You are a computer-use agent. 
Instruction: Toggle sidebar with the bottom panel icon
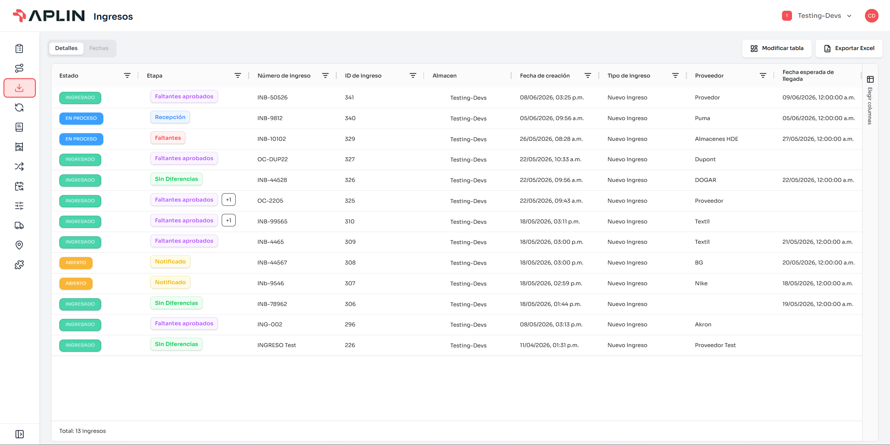coord(19,434)
